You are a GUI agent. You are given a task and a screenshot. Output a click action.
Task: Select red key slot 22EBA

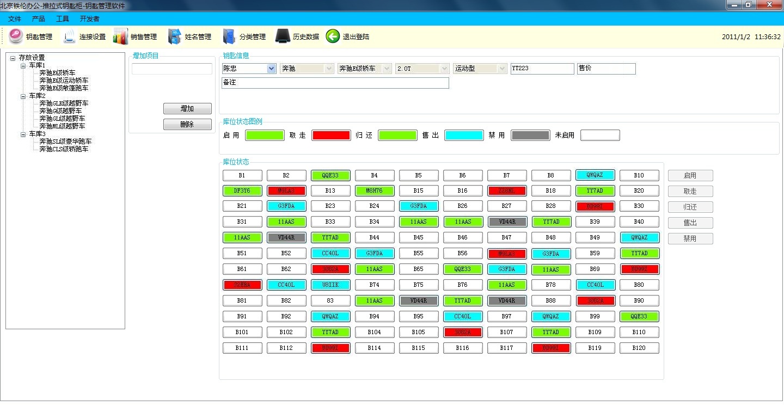[x=242, y=285]
